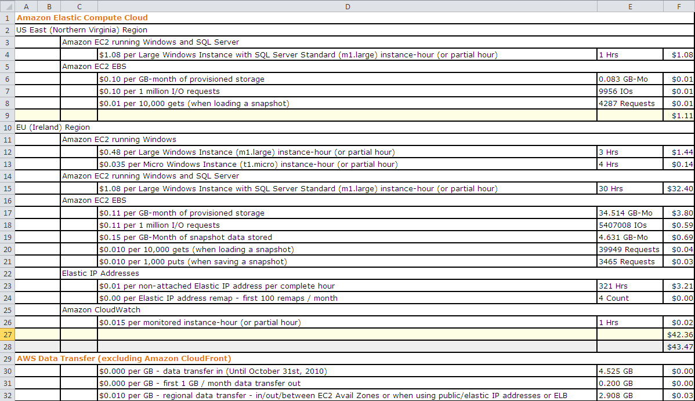Click the AWS Data Transfer heading cell

tap(123, 359)
